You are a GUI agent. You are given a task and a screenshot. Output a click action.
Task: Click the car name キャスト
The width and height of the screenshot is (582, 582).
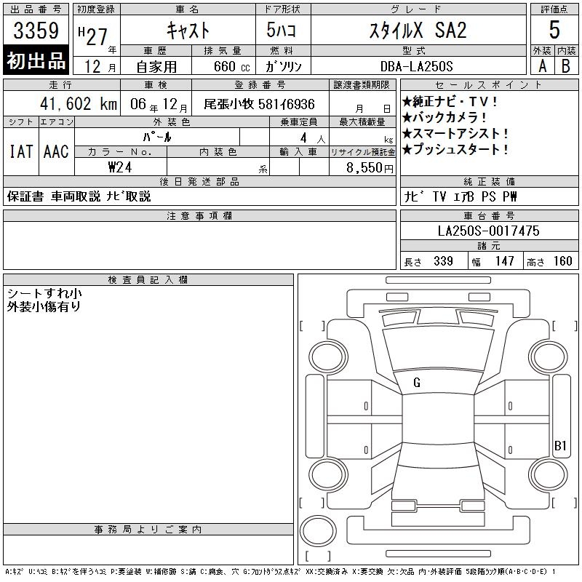coord(188,31)
